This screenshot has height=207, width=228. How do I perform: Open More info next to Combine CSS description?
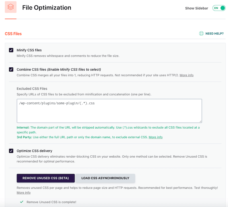point(187,75)
